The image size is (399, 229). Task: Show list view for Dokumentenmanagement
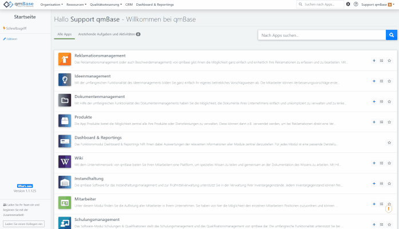pos(381,101)
